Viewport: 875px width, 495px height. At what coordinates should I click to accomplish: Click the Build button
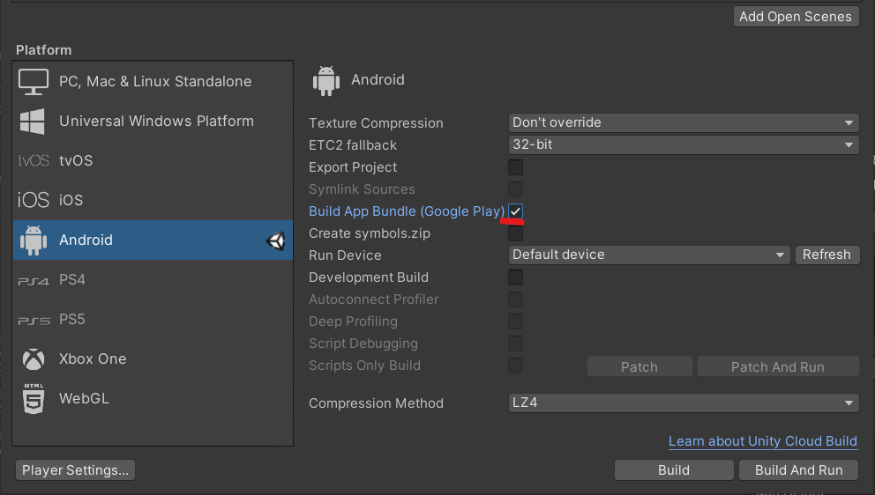pos(674,470)
